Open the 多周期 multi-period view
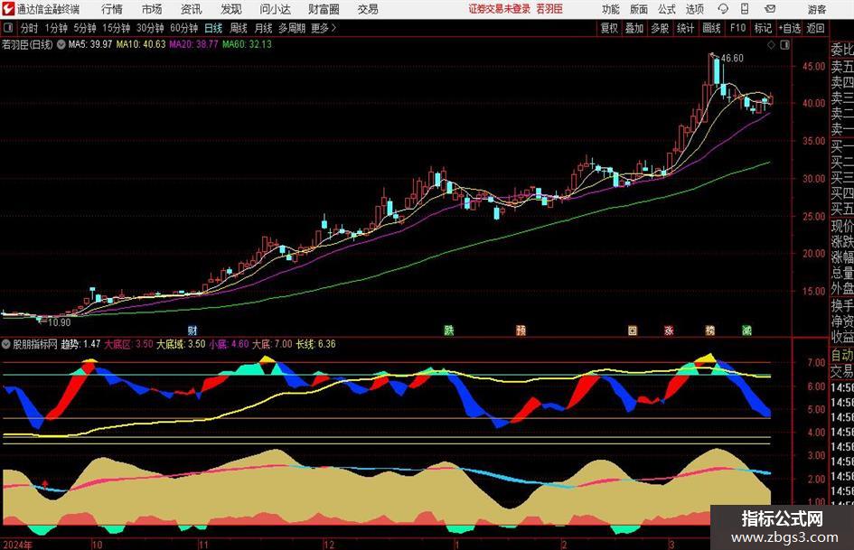The image size is (854, 550). [292, 28]
